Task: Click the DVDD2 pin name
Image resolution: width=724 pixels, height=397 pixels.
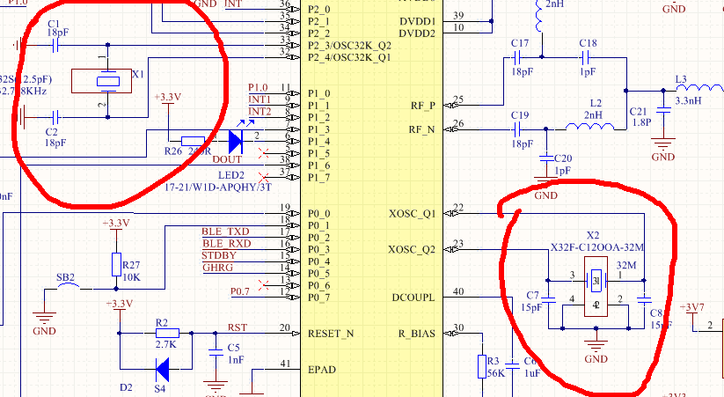Action: (417, 33)
